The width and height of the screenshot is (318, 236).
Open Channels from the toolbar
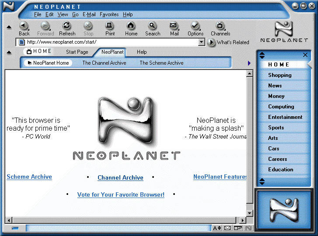click(220, 26)
